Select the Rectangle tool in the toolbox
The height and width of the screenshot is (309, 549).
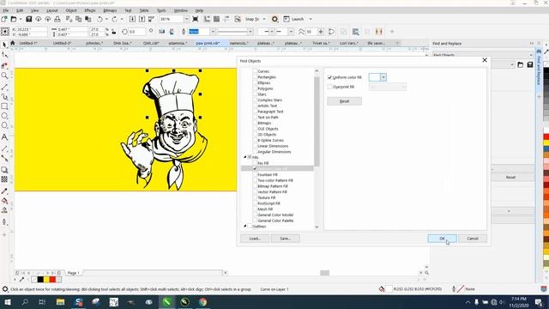(x=4, y=106)
